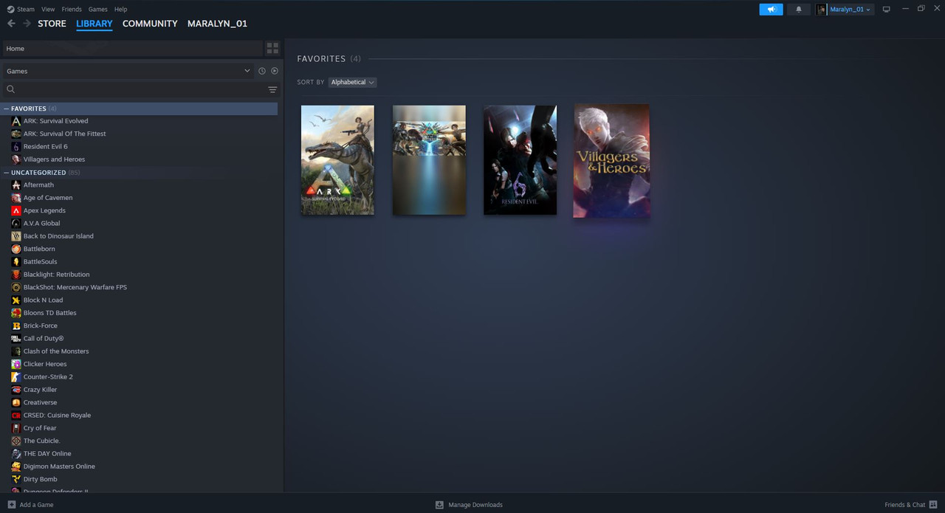
Task: Open ARK: Survival Of The Fittest cover
Action: tap(429, 160)
